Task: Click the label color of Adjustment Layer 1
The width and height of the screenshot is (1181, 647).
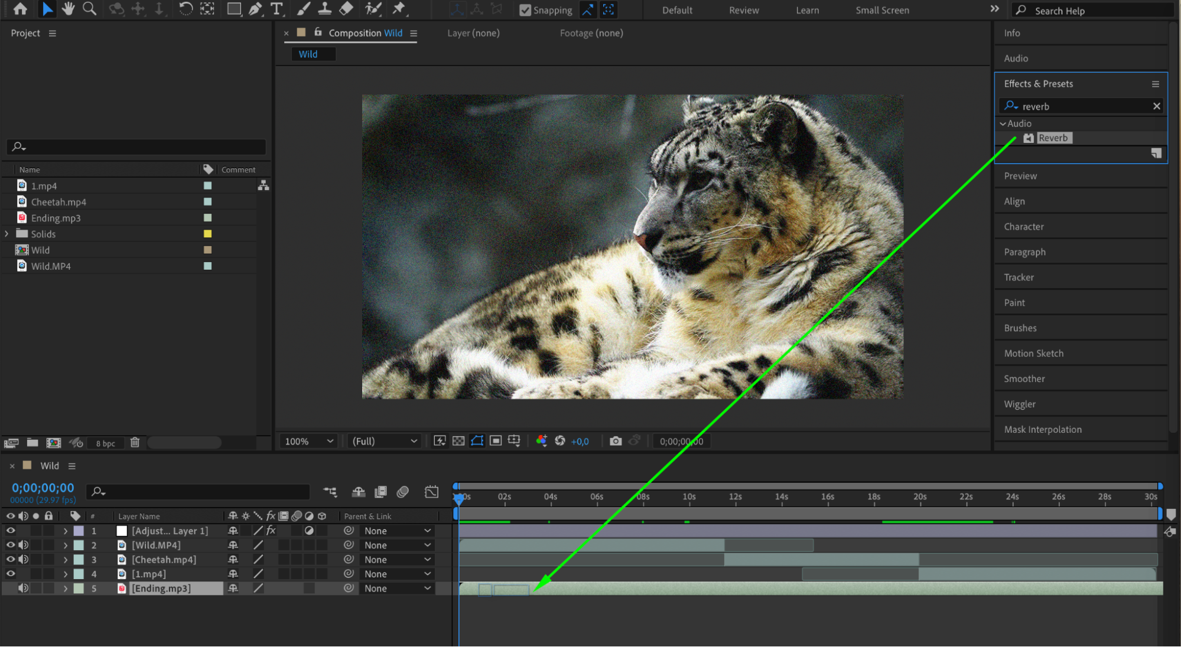Action: [79, 531]
